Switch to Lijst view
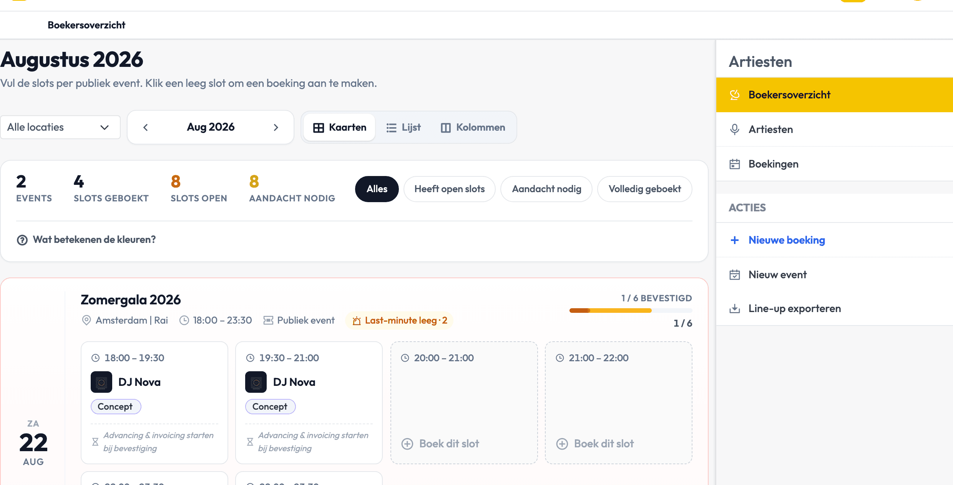953x485 pixels. pyautogui.click(x=403, y=128)
